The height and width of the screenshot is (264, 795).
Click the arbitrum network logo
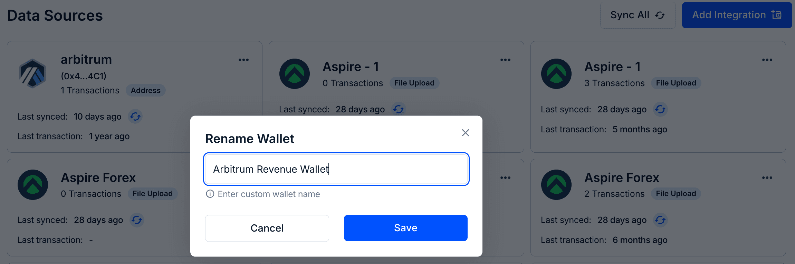tap(32, 73)
